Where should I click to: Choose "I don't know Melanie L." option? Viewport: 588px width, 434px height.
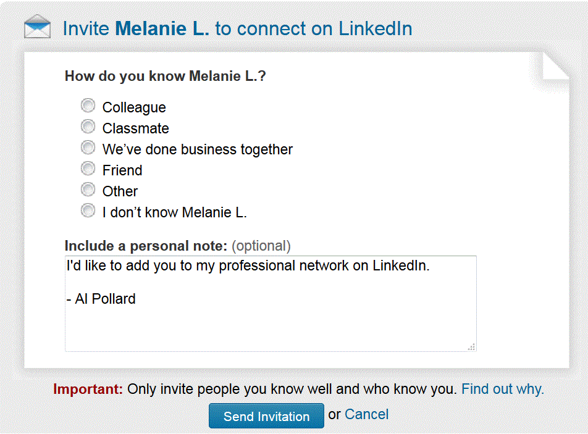(88, 211)
